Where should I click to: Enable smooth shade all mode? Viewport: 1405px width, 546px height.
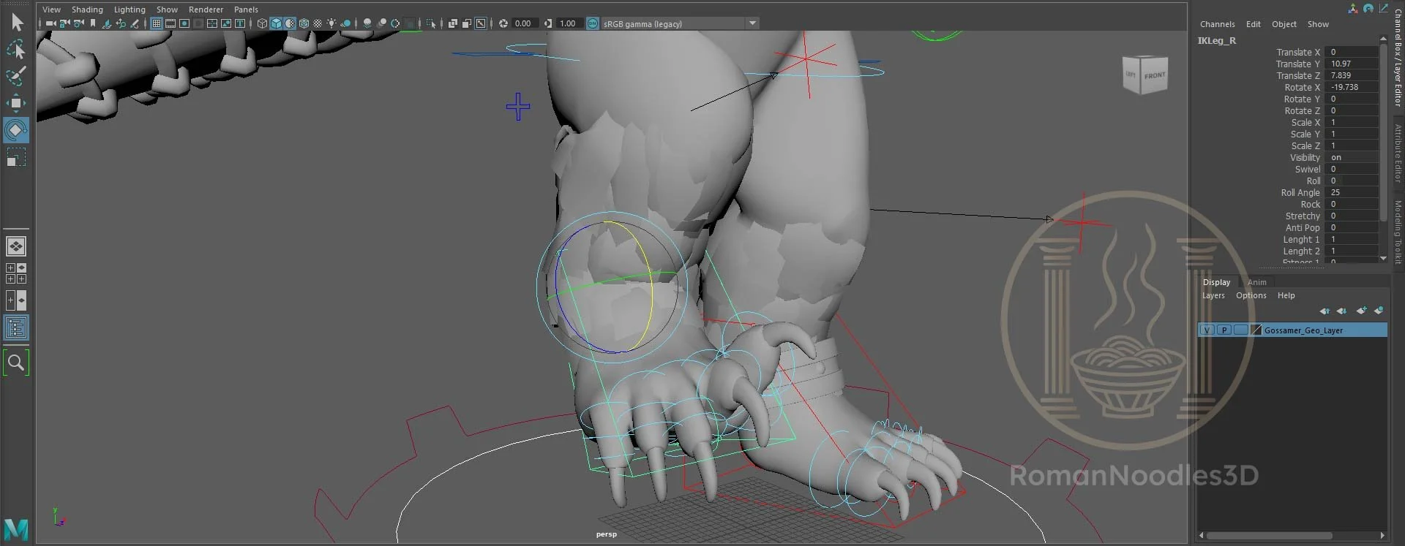[276, 23]
